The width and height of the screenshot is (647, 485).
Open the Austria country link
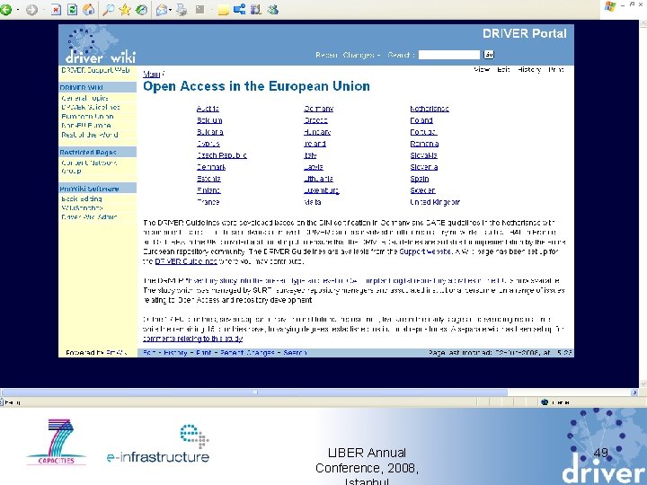click(x=208, y=109)
